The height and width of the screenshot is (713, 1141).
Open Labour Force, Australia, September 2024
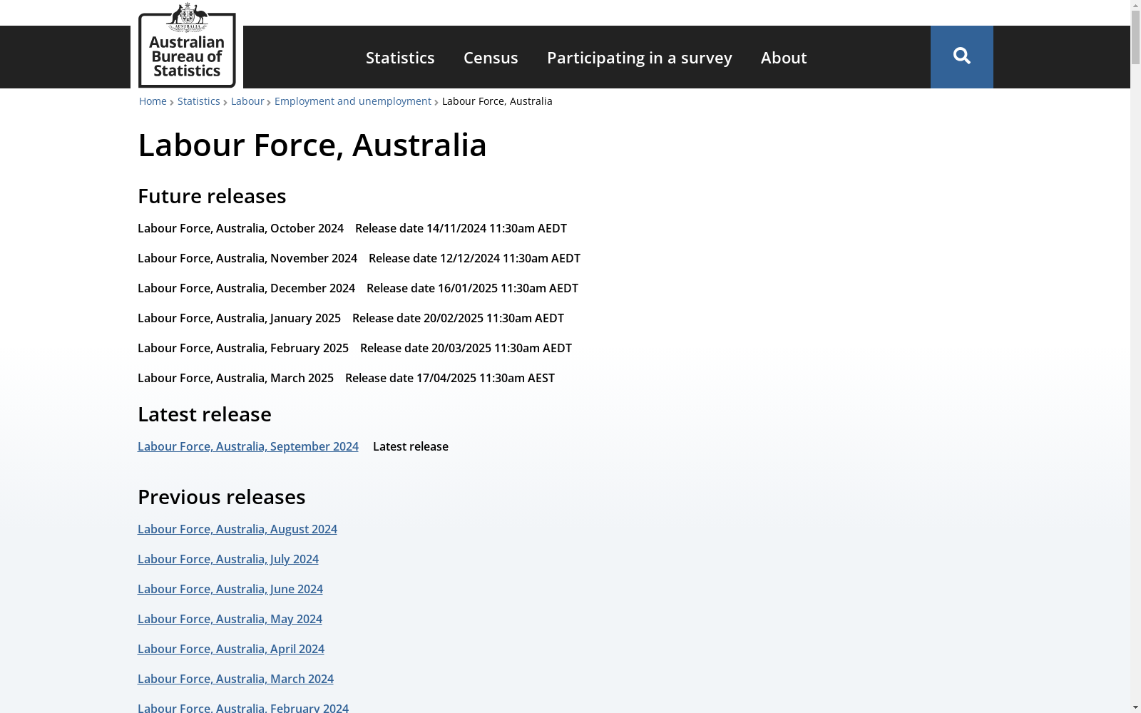[x=248, y=446]
